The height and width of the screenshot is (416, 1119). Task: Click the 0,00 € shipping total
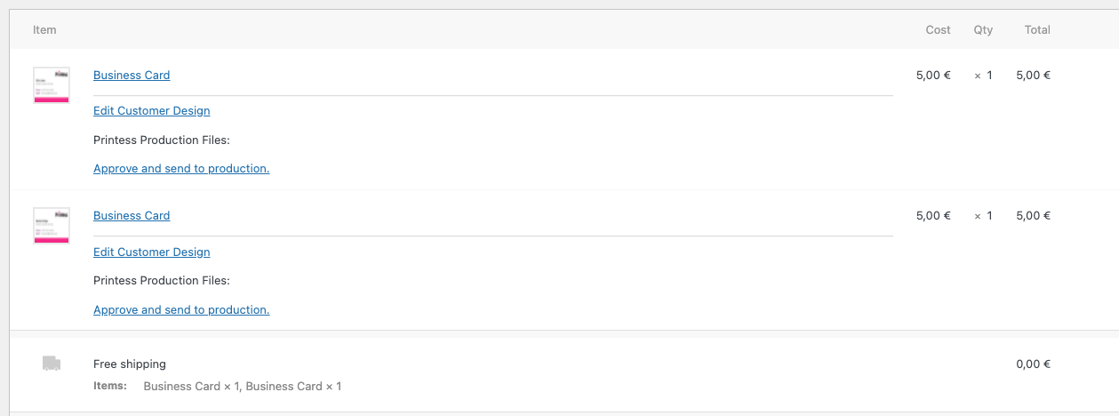pos(1034,364)
